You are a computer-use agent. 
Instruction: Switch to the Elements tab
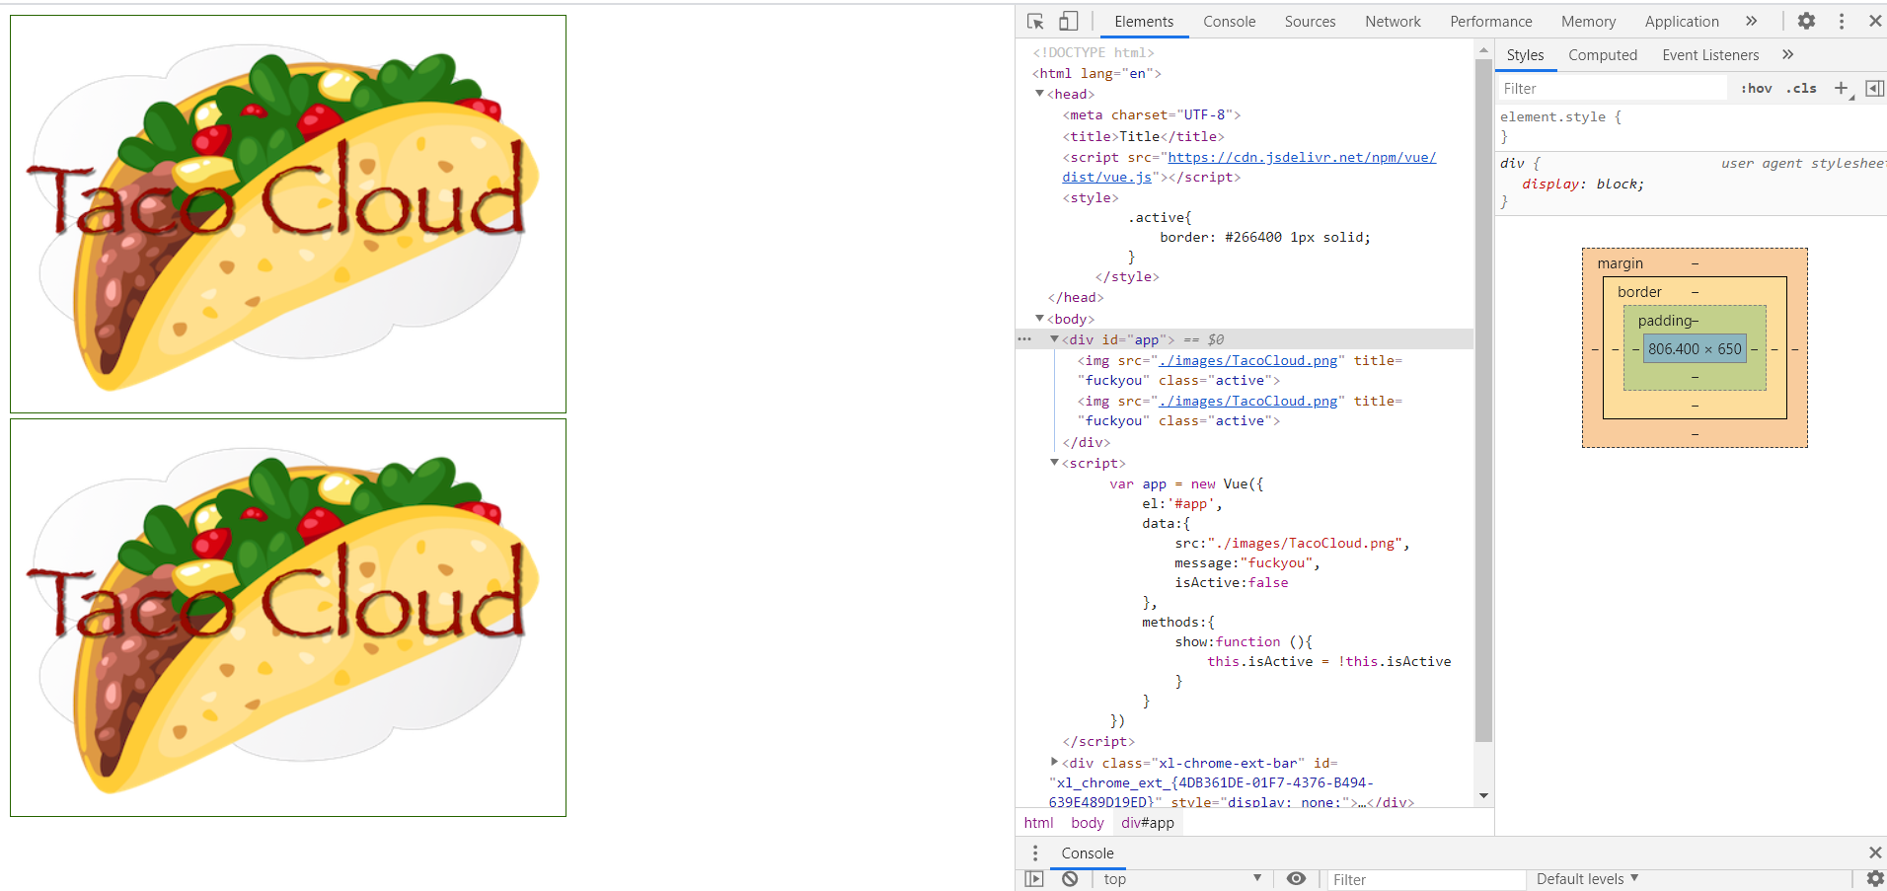coord(1144,21)
